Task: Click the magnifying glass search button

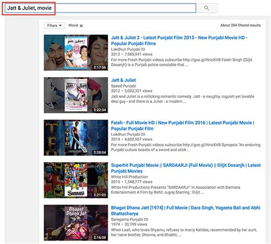Action: tap(206, 8)
